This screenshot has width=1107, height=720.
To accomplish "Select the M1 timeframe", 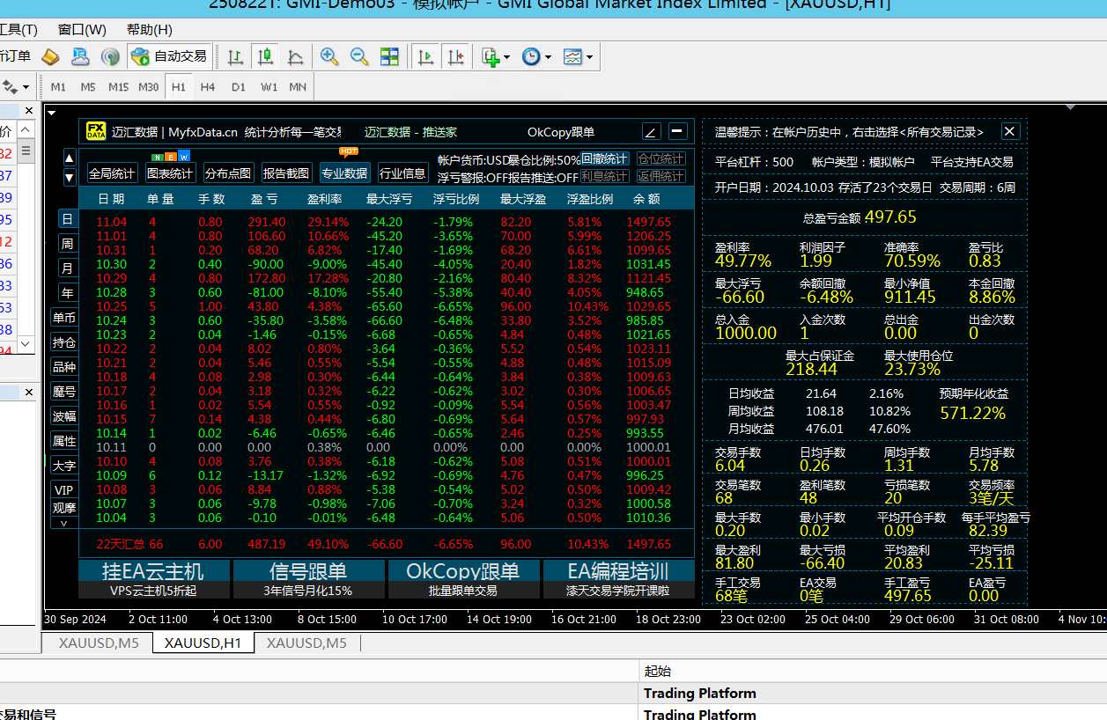I will pyautogui.click(x=58, y=87).
